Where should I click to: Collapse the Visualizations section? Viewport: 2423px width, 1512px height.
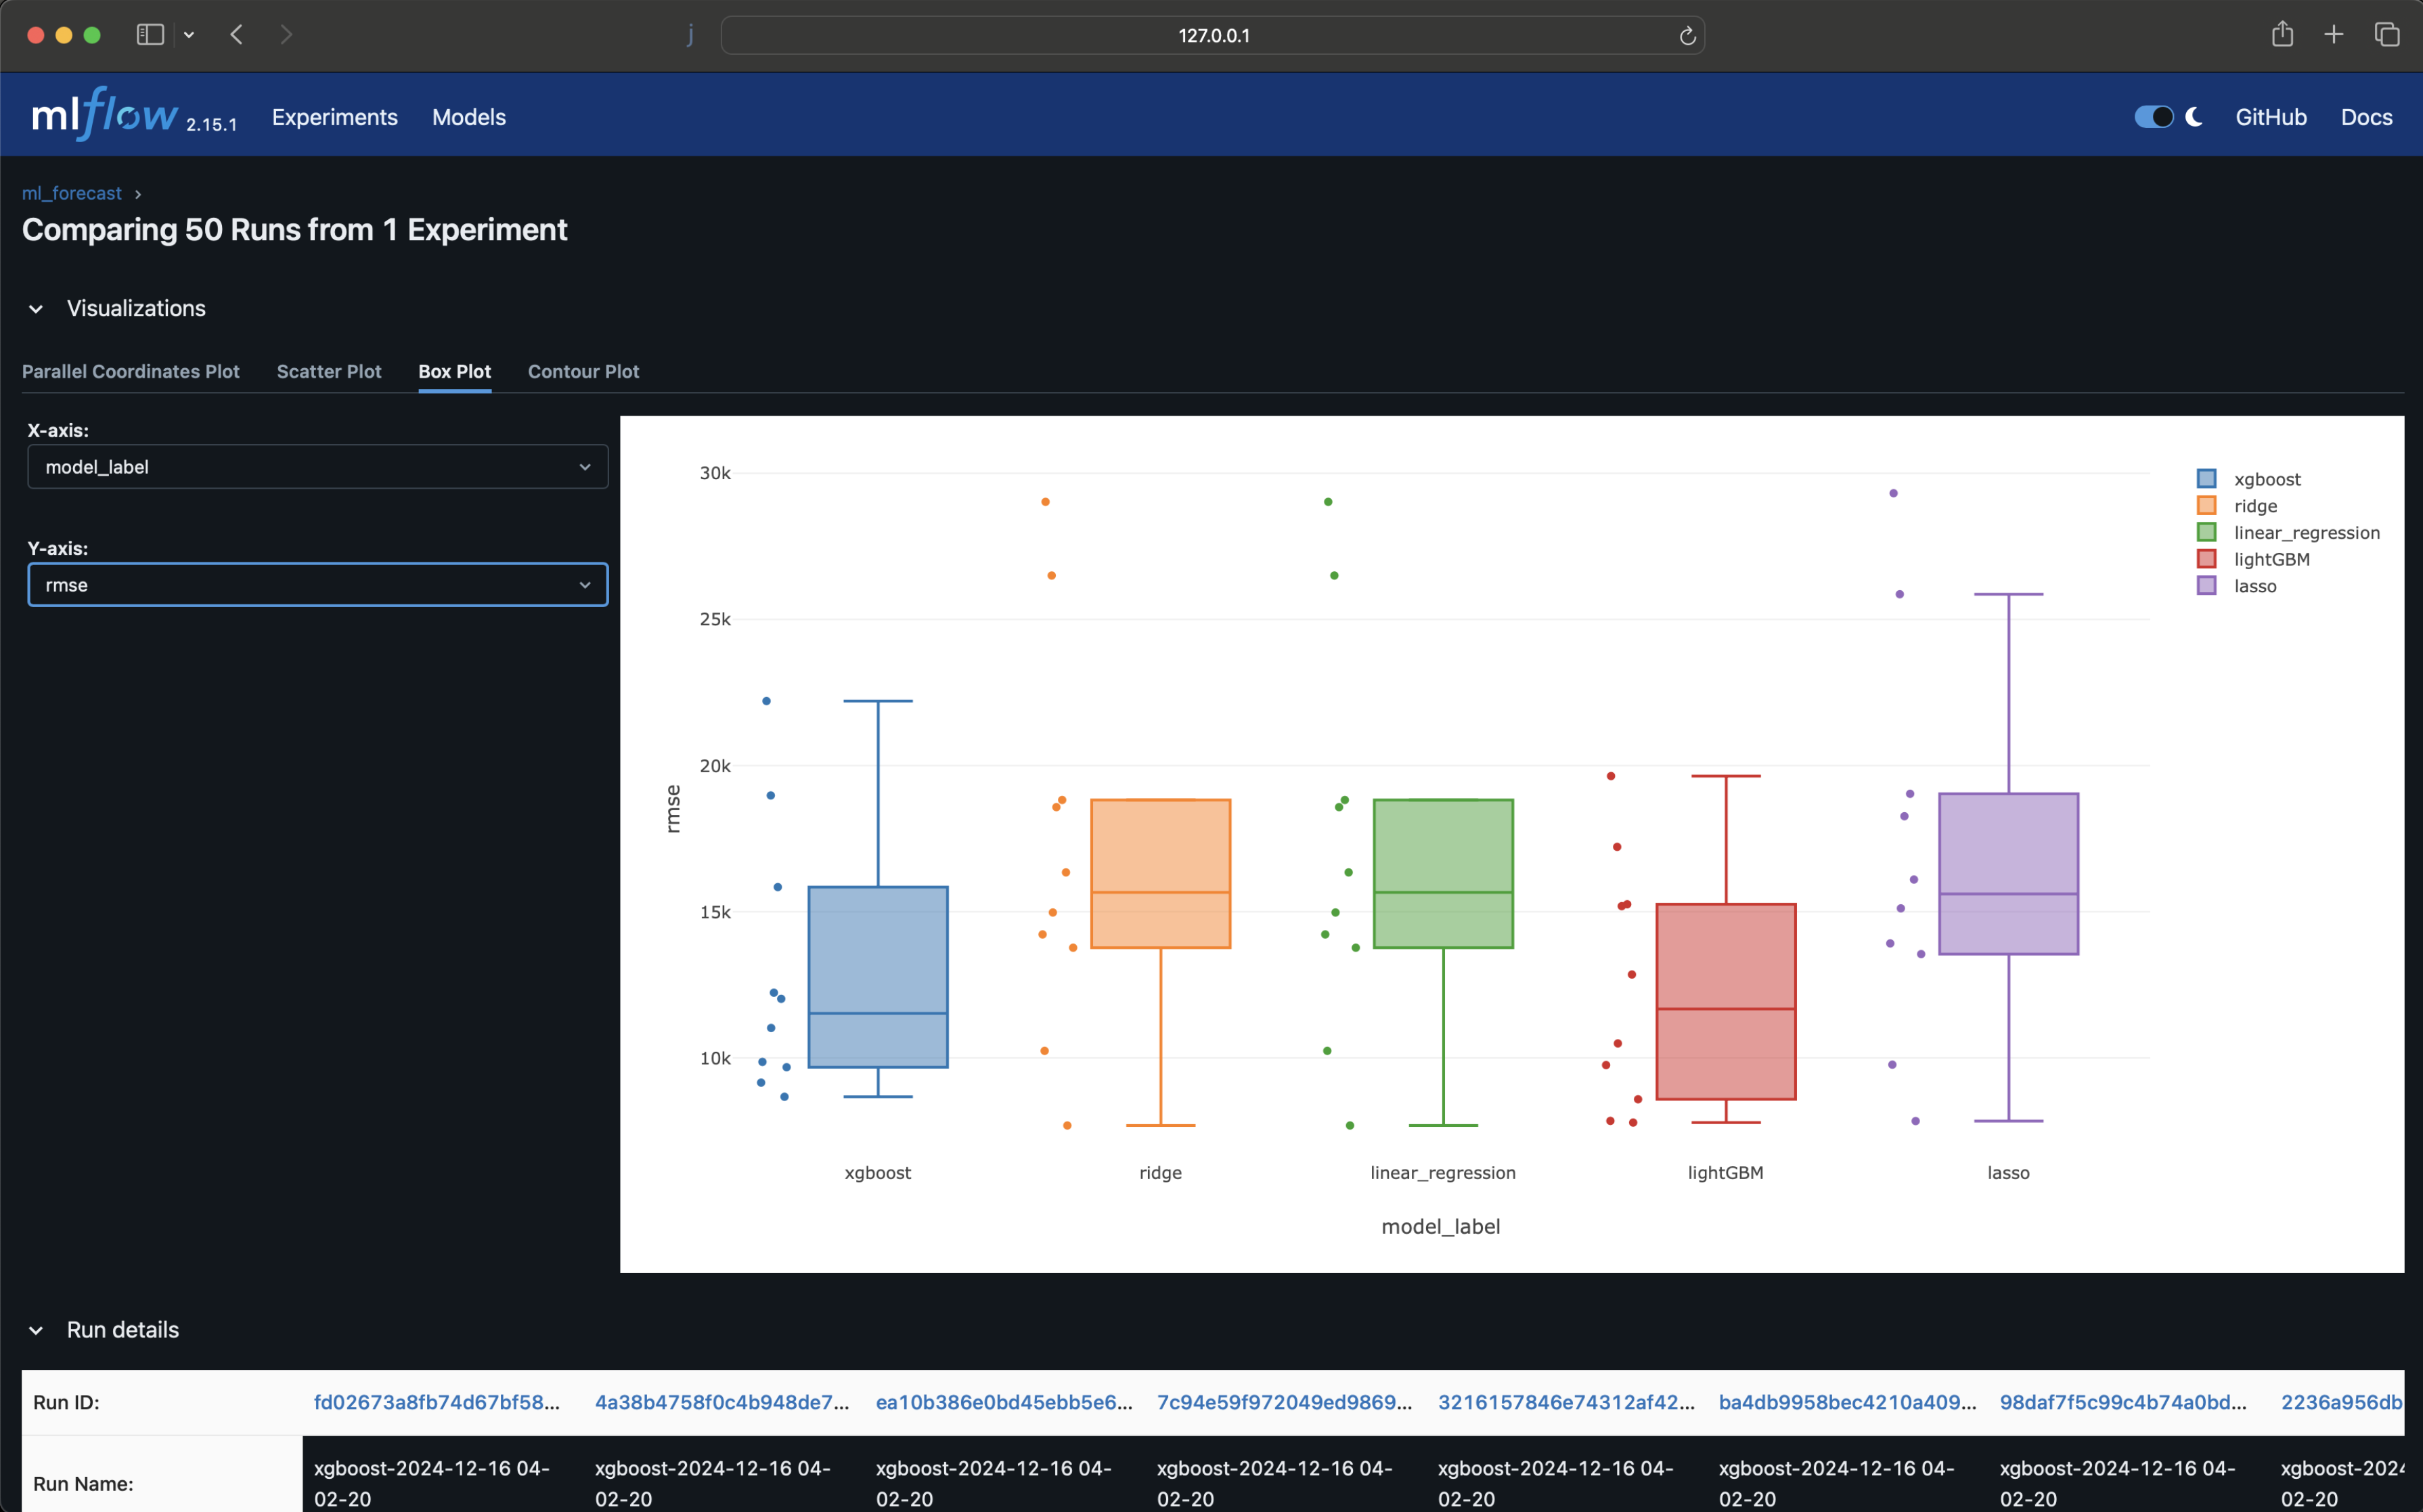coord(36,308)
